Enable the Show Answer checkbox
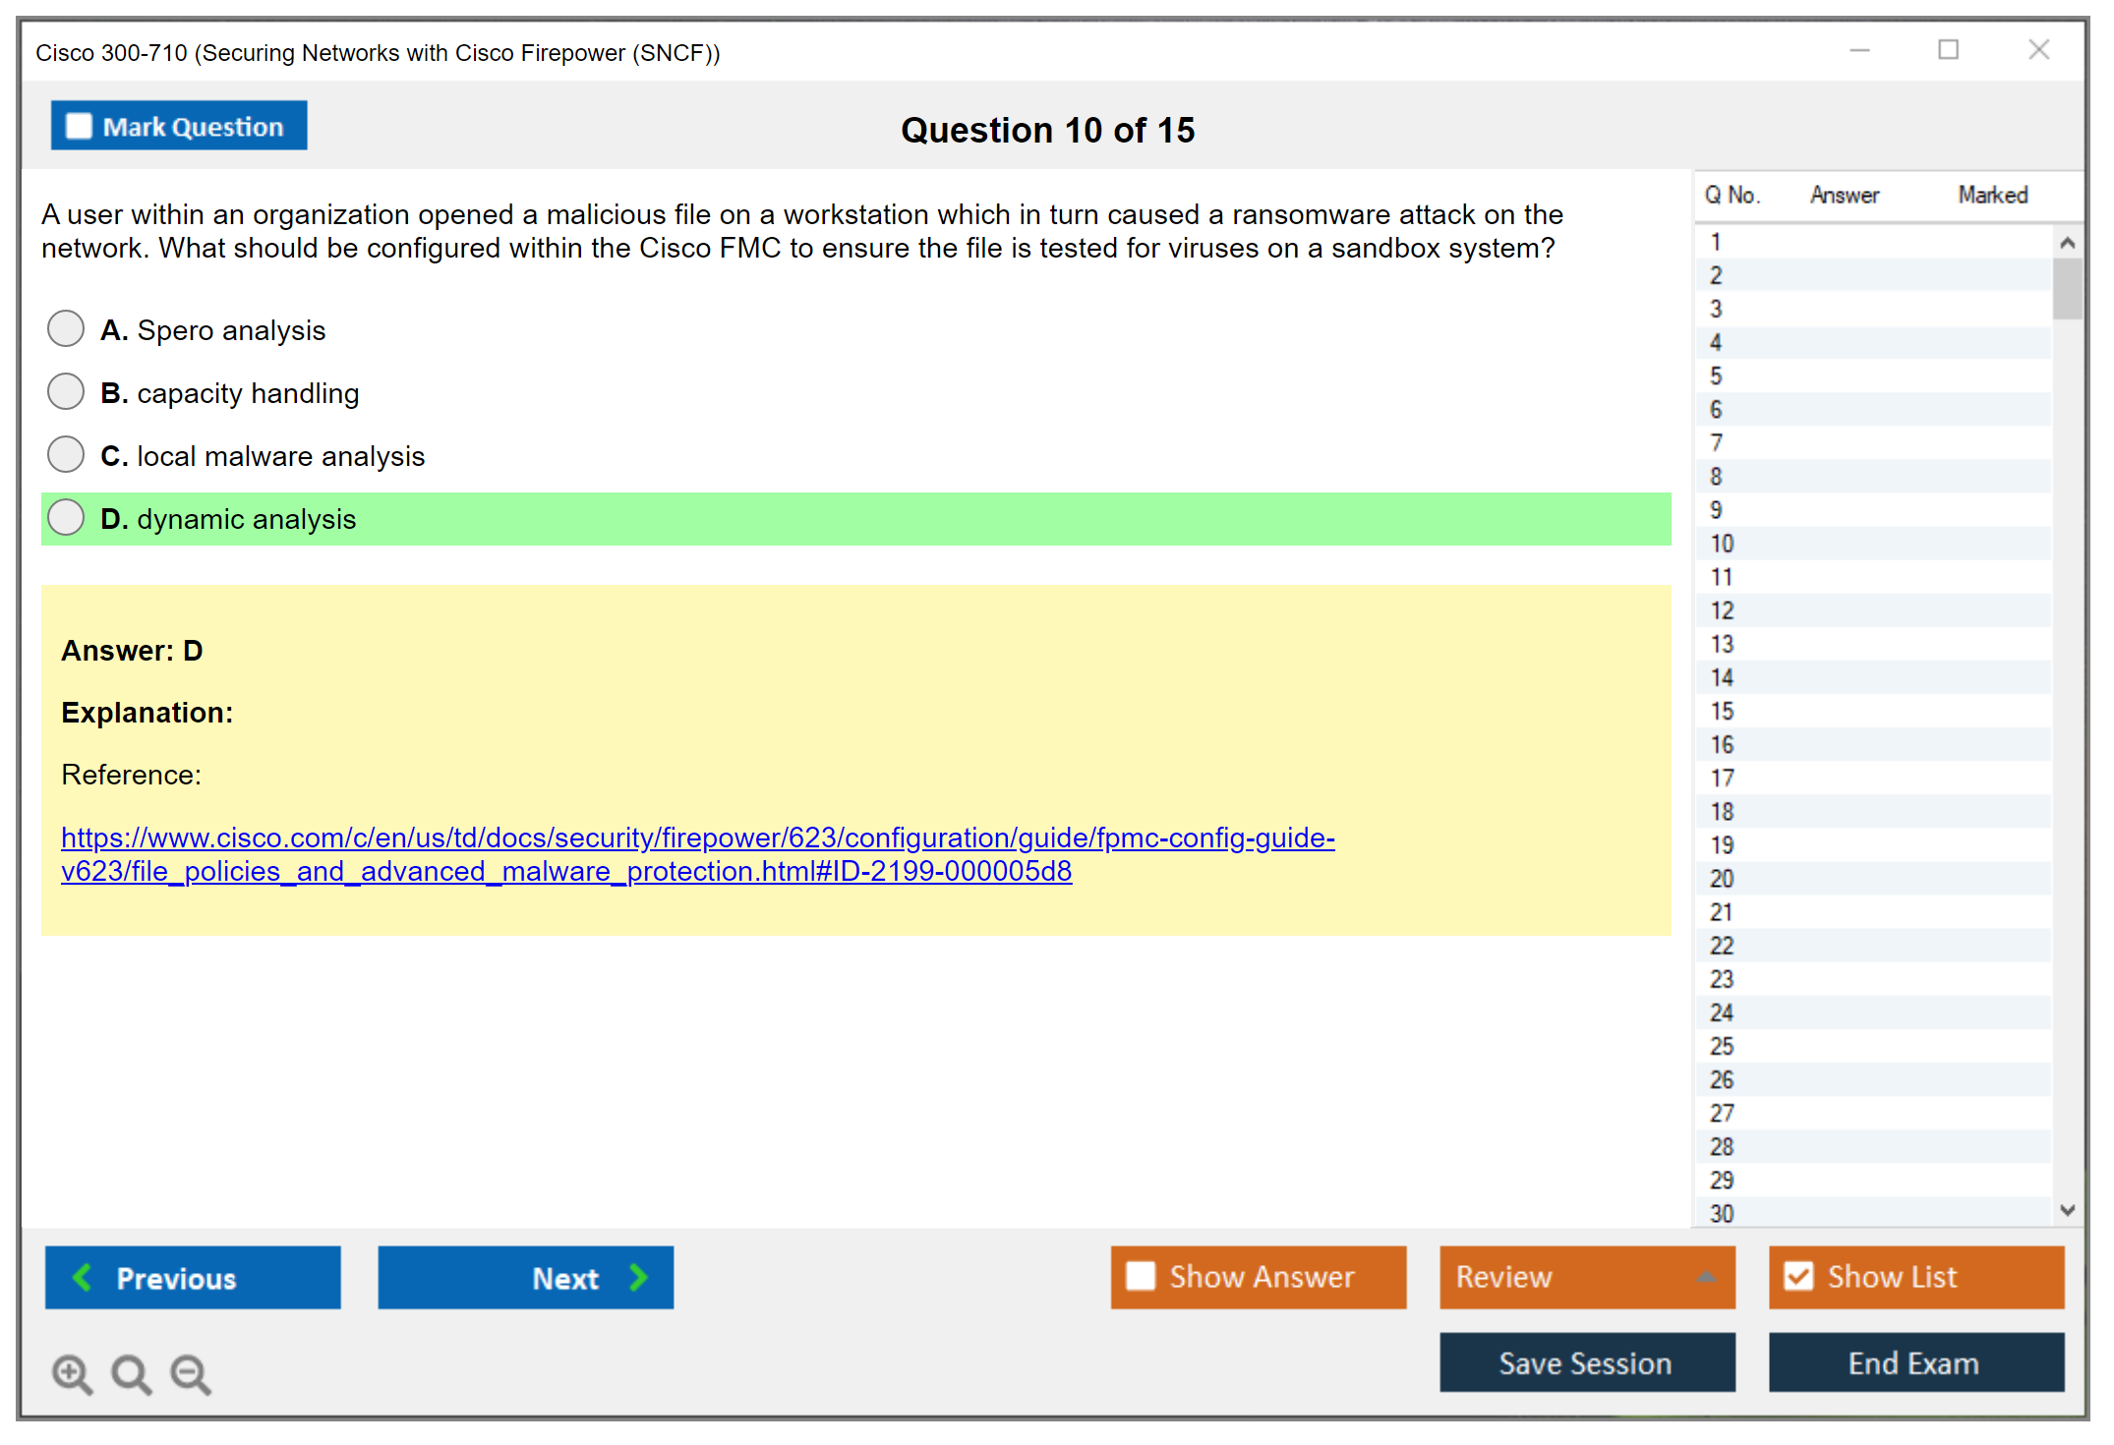2114x1445 pixels. [x=1141, y=1276]
